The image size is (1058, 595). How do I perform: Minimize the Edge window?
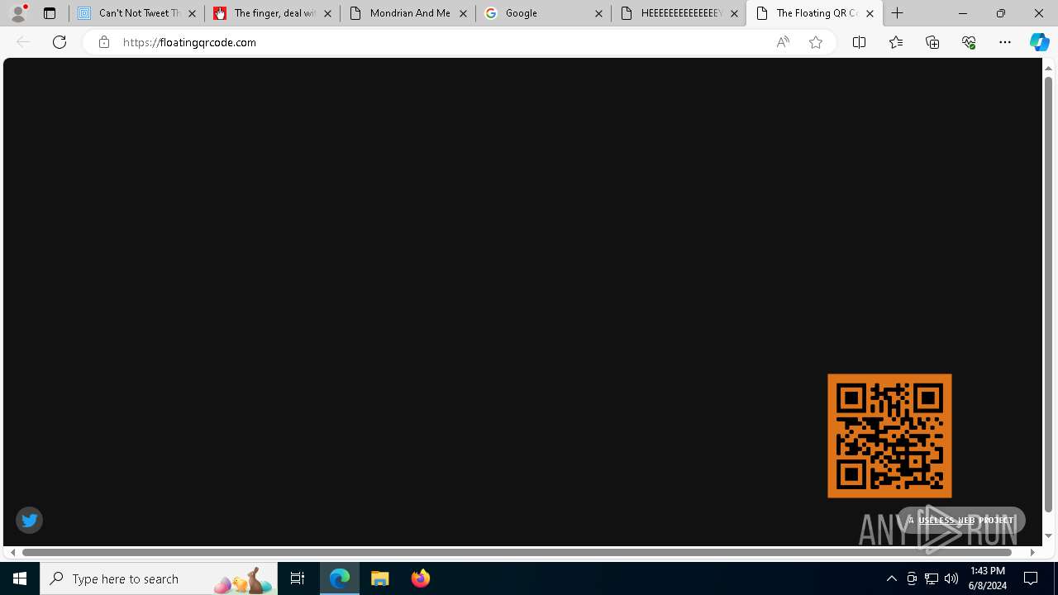tap(963, 13)
